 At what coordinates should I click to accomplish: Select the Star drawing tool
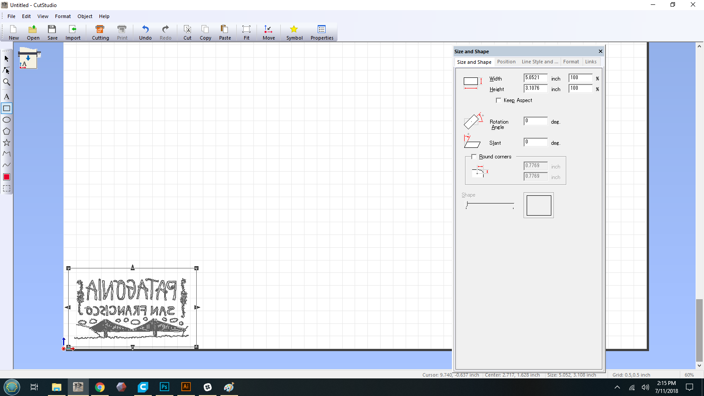tap(7, 143)
